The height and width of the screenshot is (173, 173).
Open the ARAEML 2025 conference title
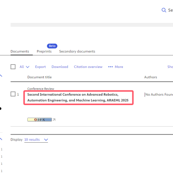78,97
